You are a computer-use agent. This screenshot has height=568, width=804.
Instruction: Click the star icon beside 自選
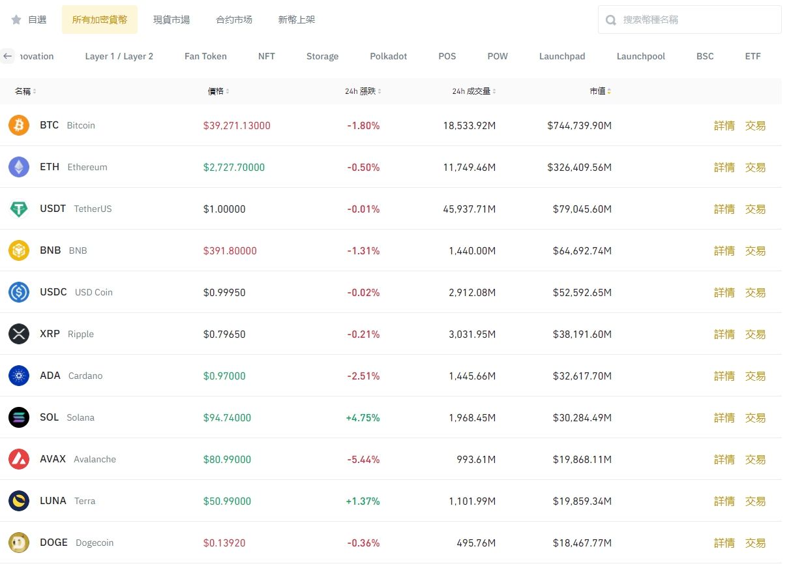click(16, 20)
